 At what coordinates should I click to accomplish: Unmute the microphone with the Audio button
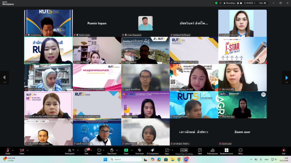[x=8, y=150]
